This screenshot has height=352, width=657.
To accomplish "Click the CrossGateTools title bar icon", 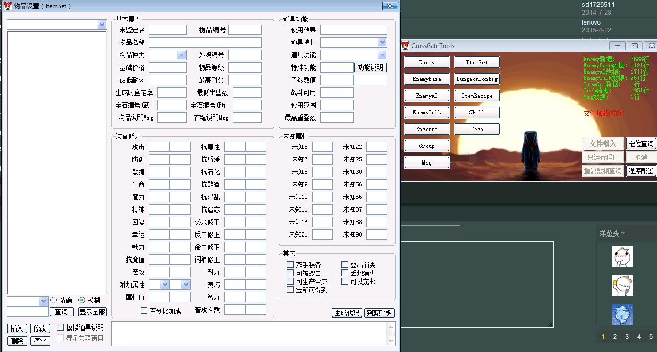I will click(x=405, y=45).
